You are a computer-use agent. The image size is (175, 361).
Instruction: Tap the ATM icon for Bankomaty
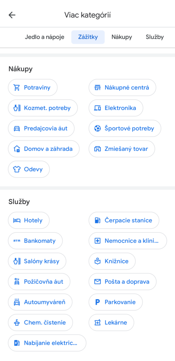17,241
